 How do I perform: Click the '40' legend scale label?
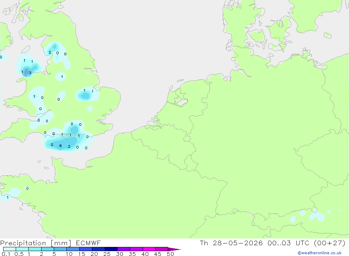click(145, 254)
